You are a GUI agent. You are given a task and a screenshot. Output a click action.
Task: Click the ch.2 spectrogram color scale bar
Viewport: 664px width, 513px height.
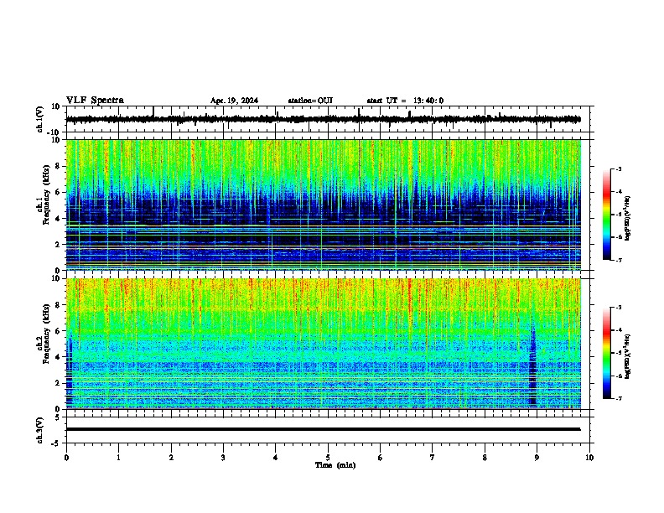607,353
